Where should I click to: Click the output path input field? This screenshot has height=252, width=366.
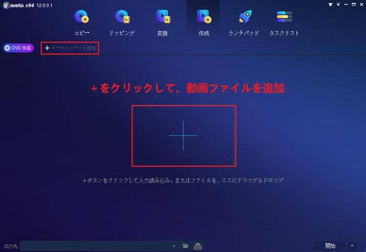click(96, 246)
